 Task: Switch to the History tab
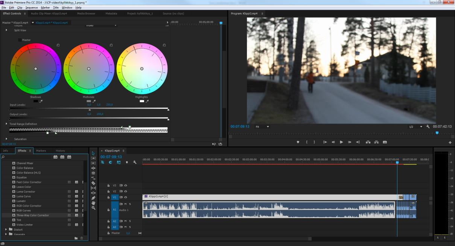60,151
